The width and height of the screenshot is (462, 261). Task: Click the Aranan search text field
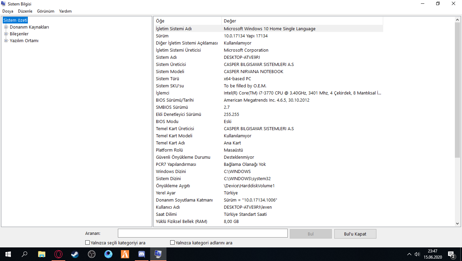(x=202, y=233)
